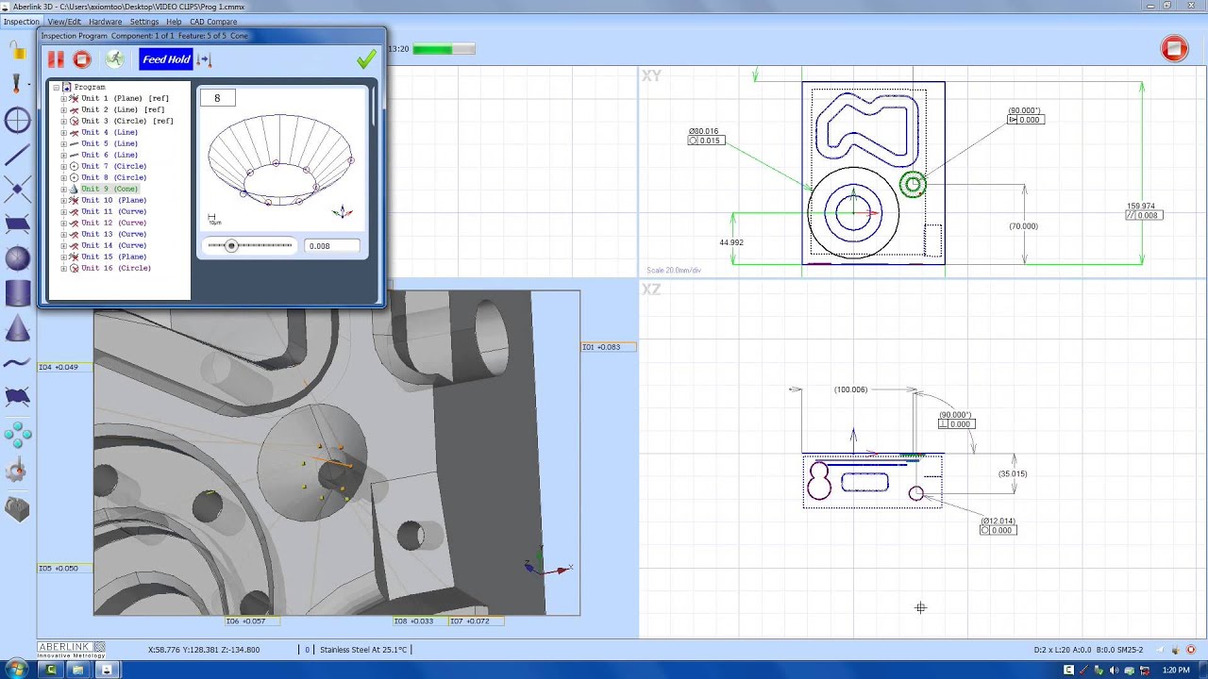
Task: Expand Unit 10 (Plane) node
Action: tap(64, 200)
